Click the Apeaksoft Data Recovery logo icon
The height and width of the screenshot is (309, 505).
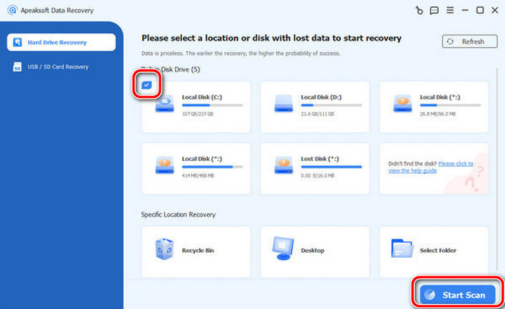point(12,10)
